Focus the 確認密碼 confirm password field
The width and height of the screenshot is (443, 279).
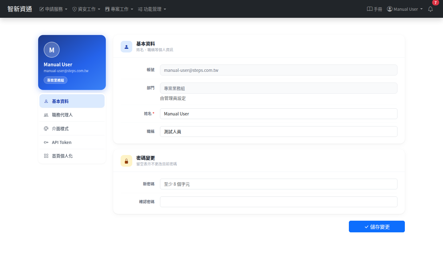(x=279, y=202)
